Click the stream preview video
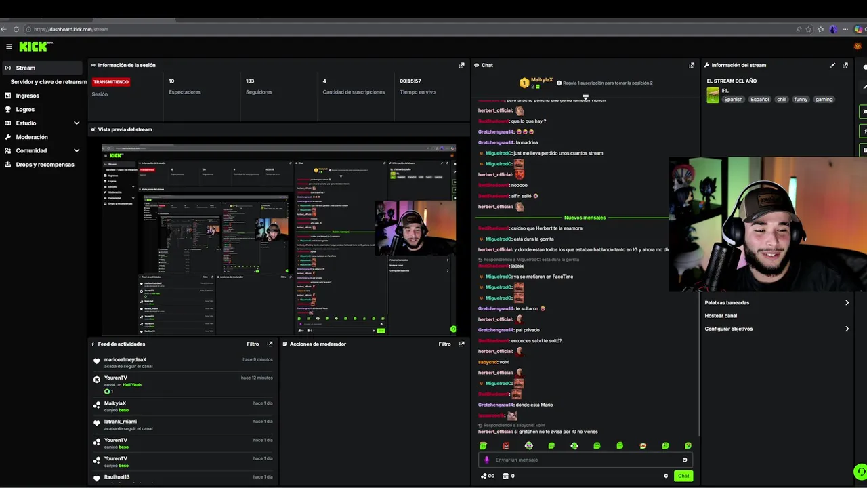The height and width of the screenshot is (488, 867). pos(279,239)
